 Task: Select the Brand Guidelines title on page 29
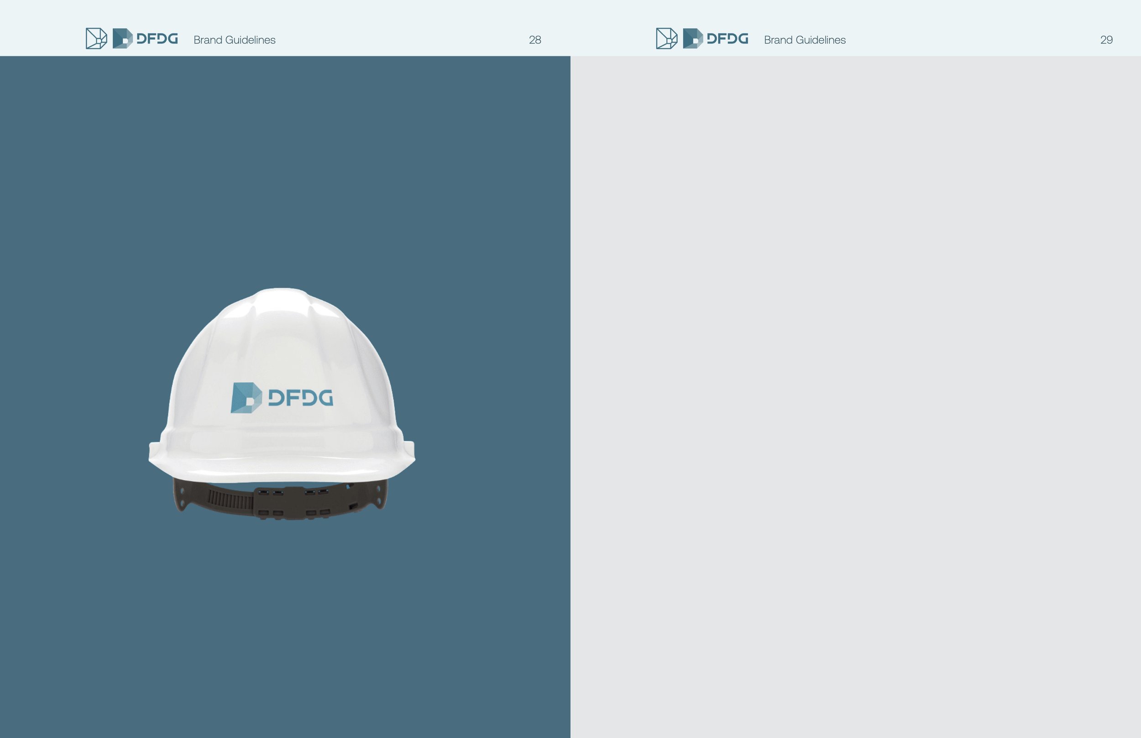pyautogui.click(x=805, y=40)
